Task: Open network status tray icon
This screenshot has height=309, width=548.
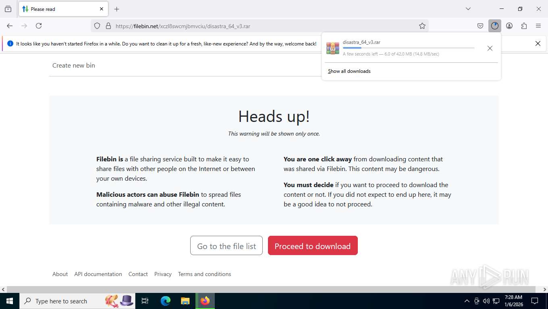Action: click(x=496, y=301)
